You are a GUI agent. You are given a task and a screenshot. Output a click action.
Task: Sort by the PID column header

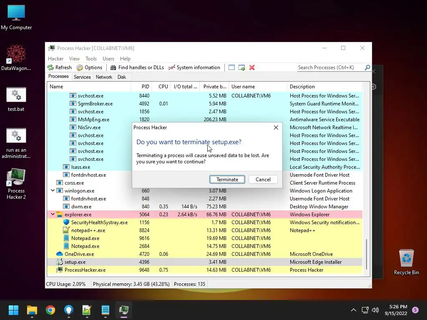tap(141, 87)
